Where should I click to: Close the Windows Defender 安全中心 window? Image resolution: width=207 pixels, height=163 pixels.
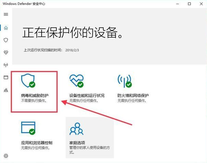pyautogui.click(x=201, y=4)
